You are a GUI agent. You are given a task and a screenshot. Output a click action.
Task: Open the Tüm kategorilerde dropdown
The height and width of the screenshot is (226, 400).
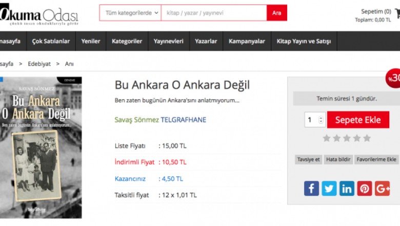[x=130, y=13]
